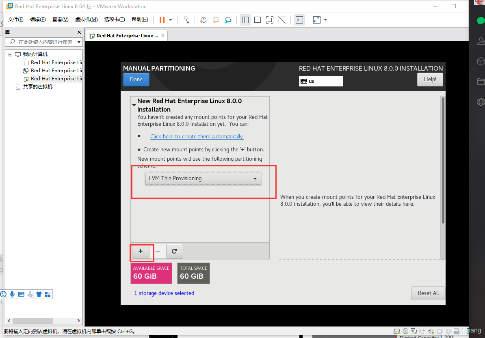
Task: Open the library search dropdown arrow
Action: 79,42
